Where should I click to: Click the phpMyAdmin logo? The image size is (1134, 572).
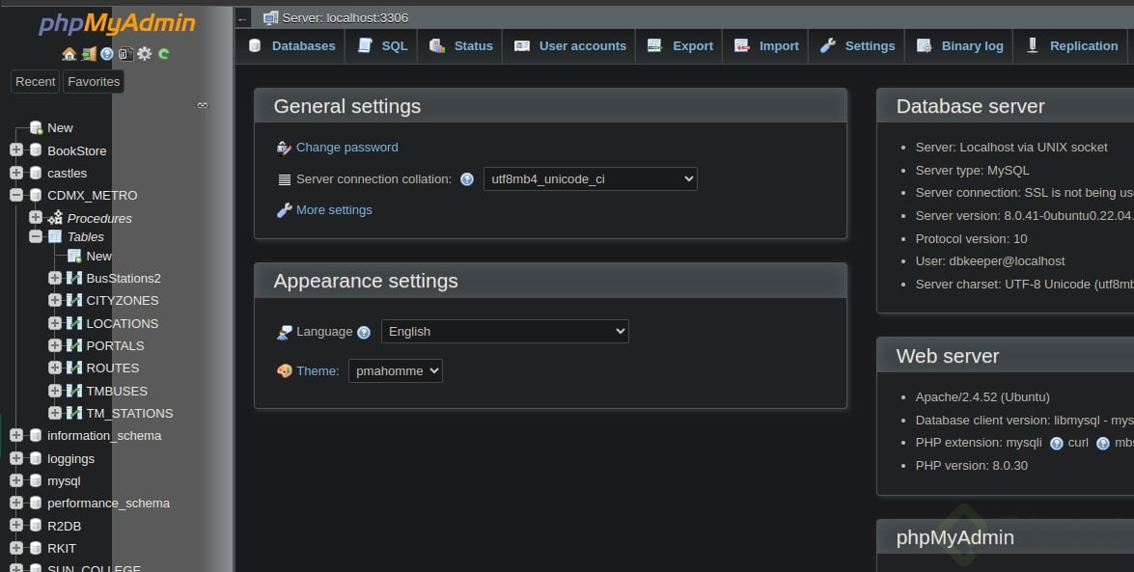[x=117, y=23]
